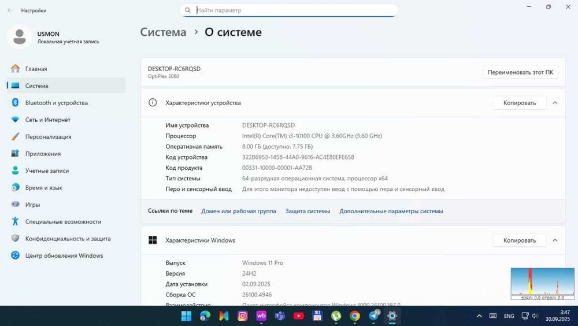The width and height of the screenshot is (578, 326).
Task: Click Переименовать этот ПК button
Action: [x=520, y=72]
